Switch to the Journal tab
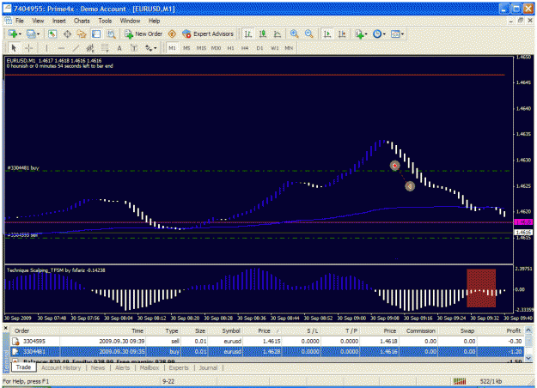Screen dimensions: 537x388 208,367
